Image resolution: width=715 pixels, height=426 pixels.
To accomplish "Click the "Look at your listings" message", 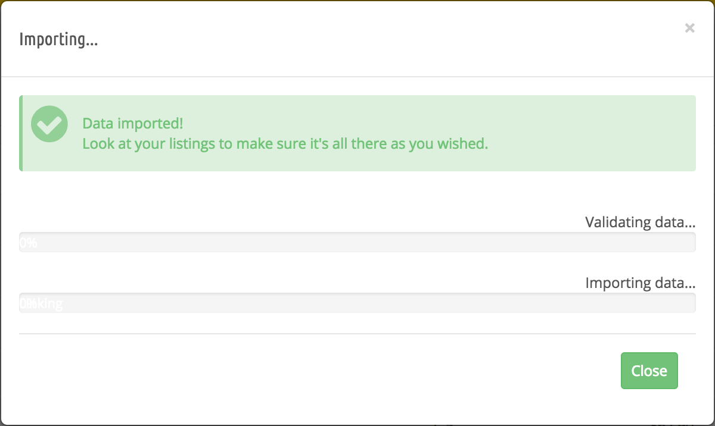I will pyautogui.click(x=285, y=144).
